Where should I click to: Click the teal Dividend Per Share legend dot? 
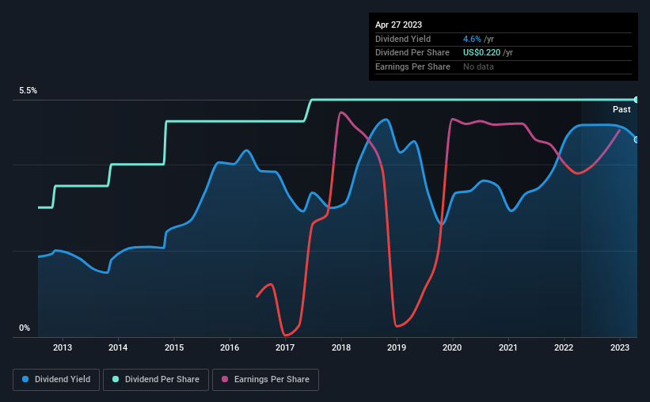pyautogui.click(x=116, y=379)
